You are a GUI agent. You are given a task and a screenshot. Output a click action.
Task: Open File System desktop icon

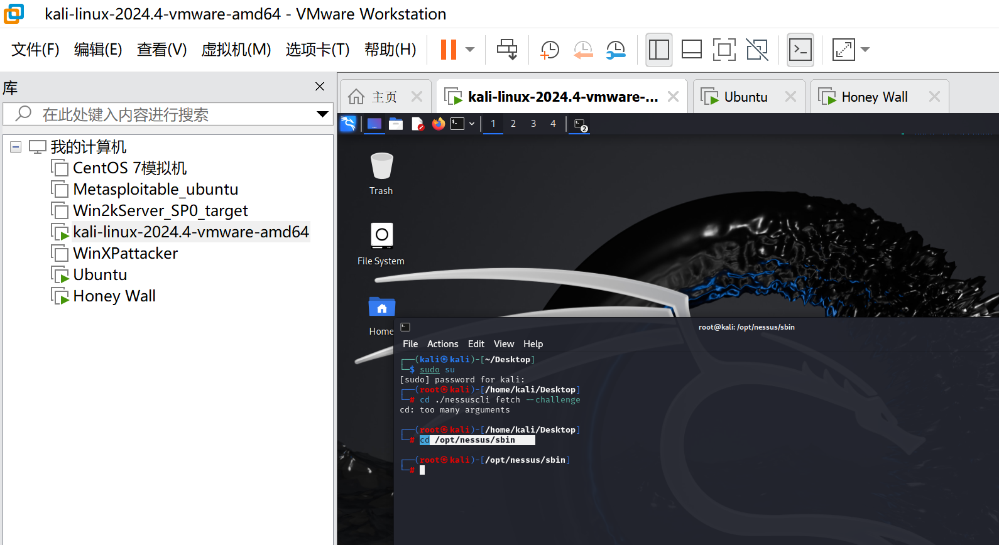click(x=381, y=244)
